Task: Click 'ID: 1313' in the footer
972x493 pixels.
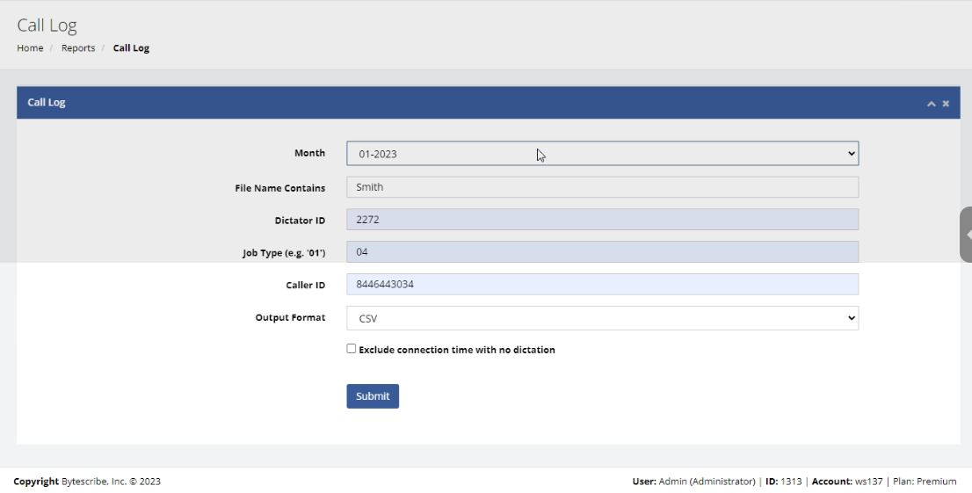Action: click(x=784, y=482)
